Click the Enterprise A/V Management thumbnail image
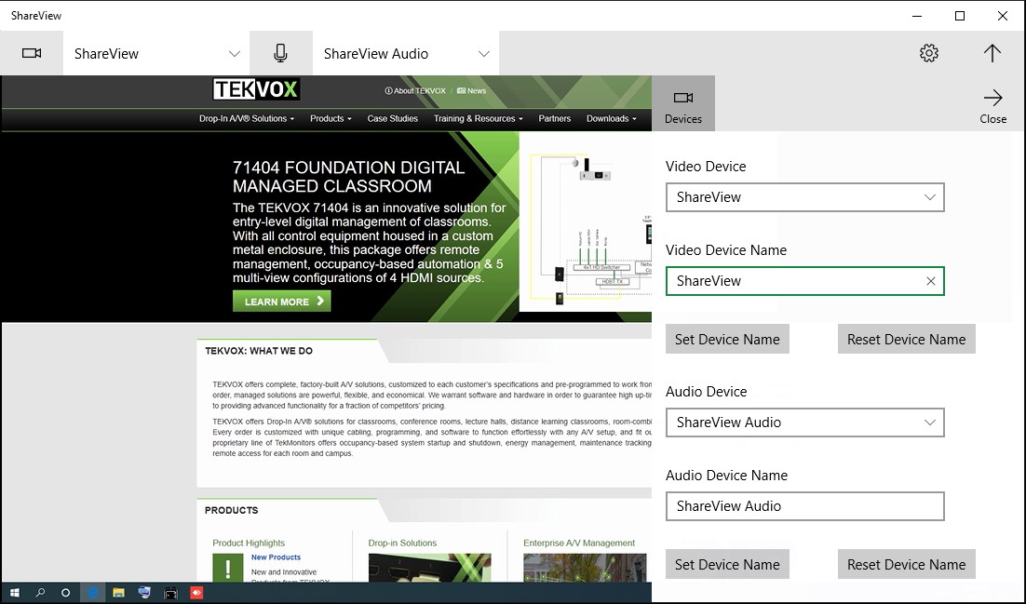1026x604 pixels. click(585, 568)
